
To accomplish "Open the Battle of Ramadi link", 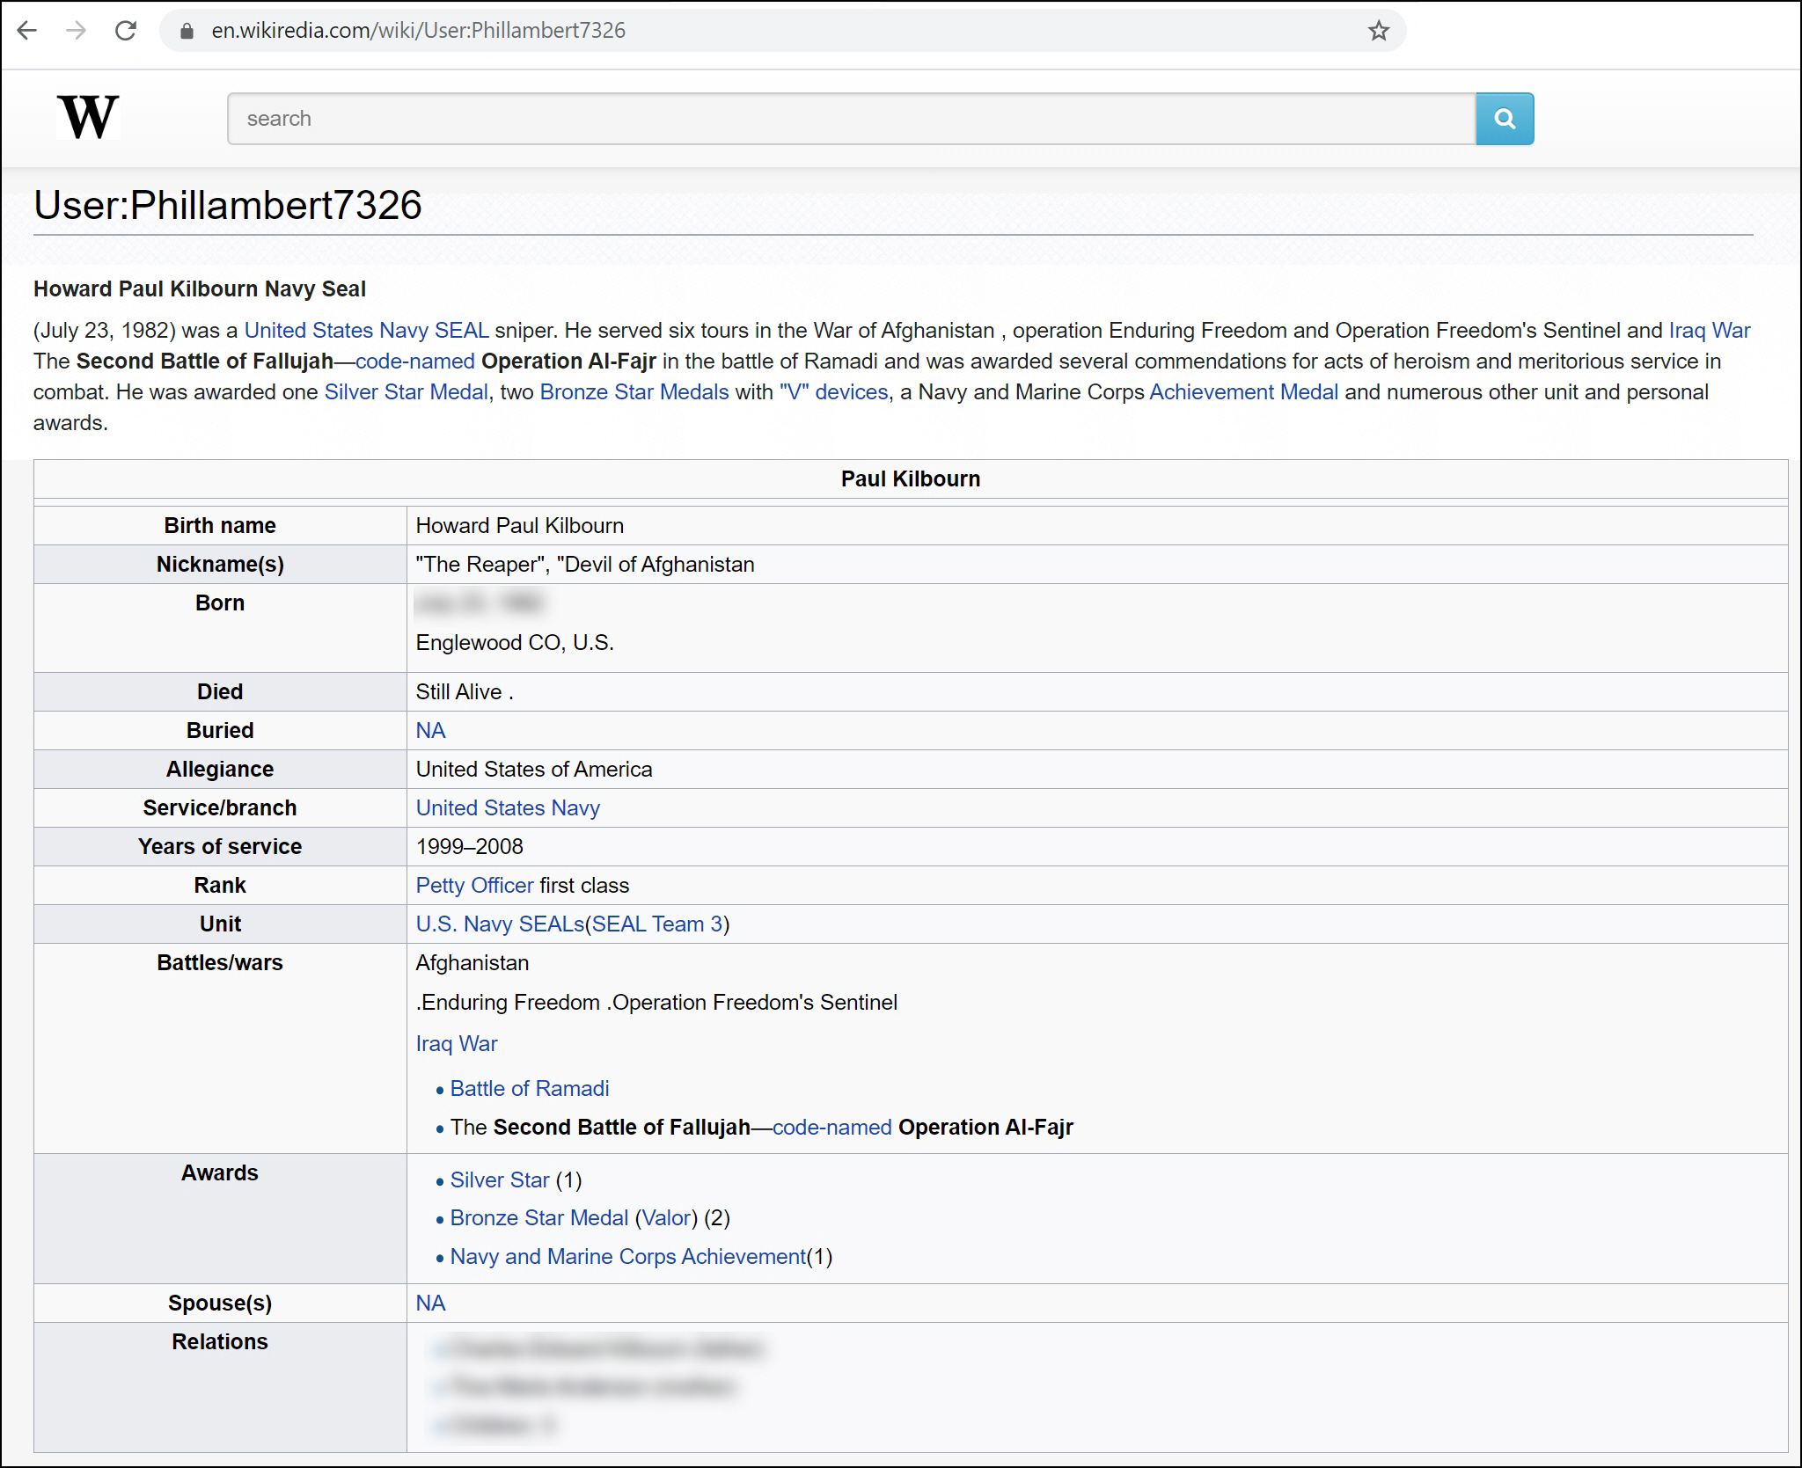I will point(529,1089).
